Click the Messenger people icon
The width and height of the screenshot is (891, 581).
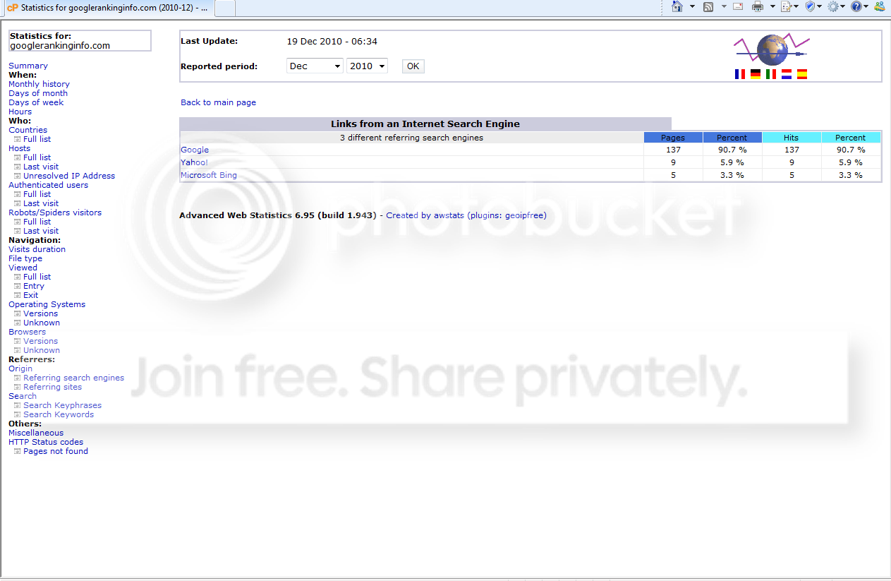tap(879, 6)
